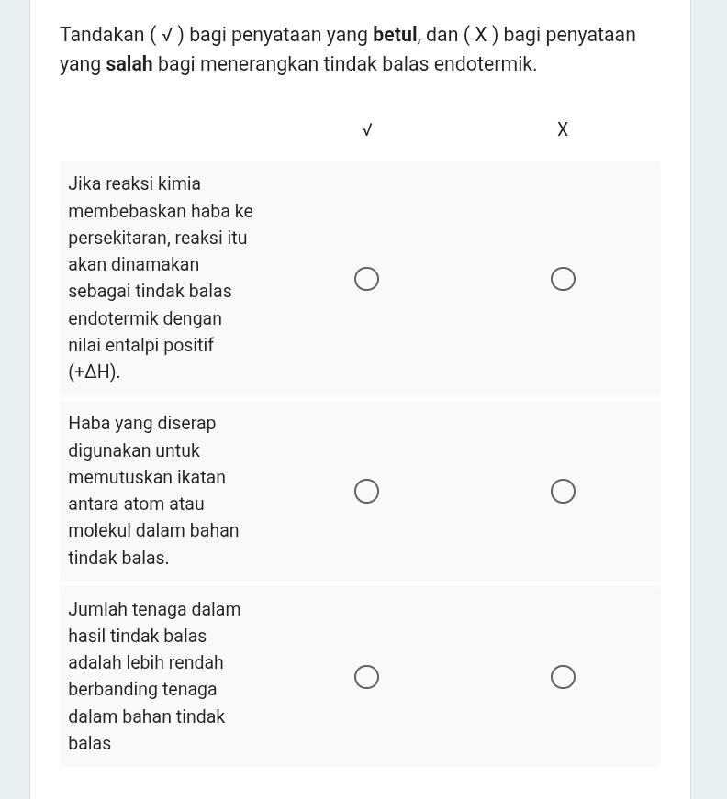Select X for "Haba yang diserap" statement
The image size is (727, 799).
[563, 492]
